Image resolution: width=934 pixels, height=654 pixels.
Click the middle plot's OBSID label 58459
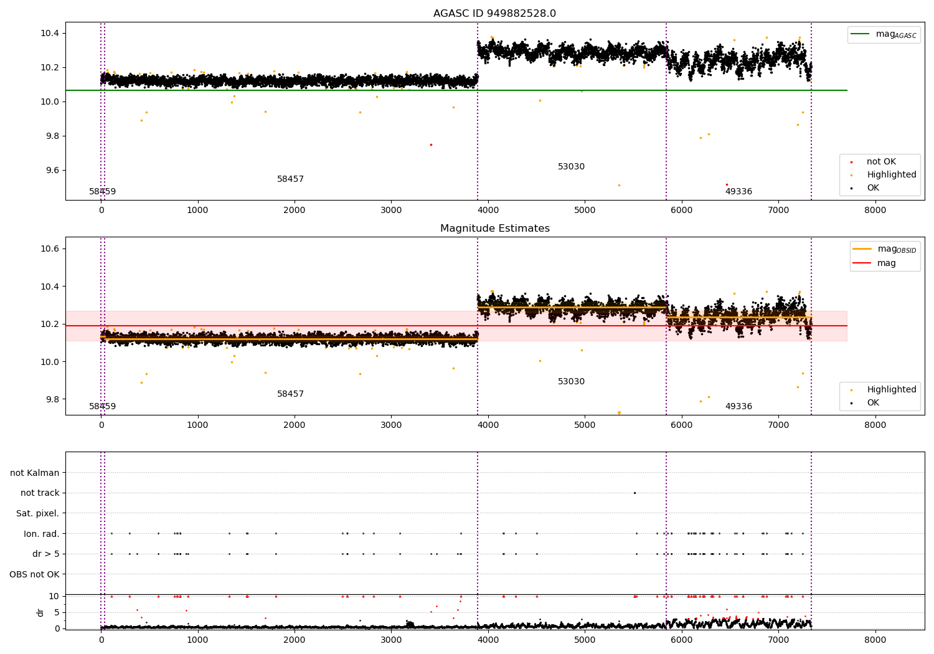tap(102, 407)
